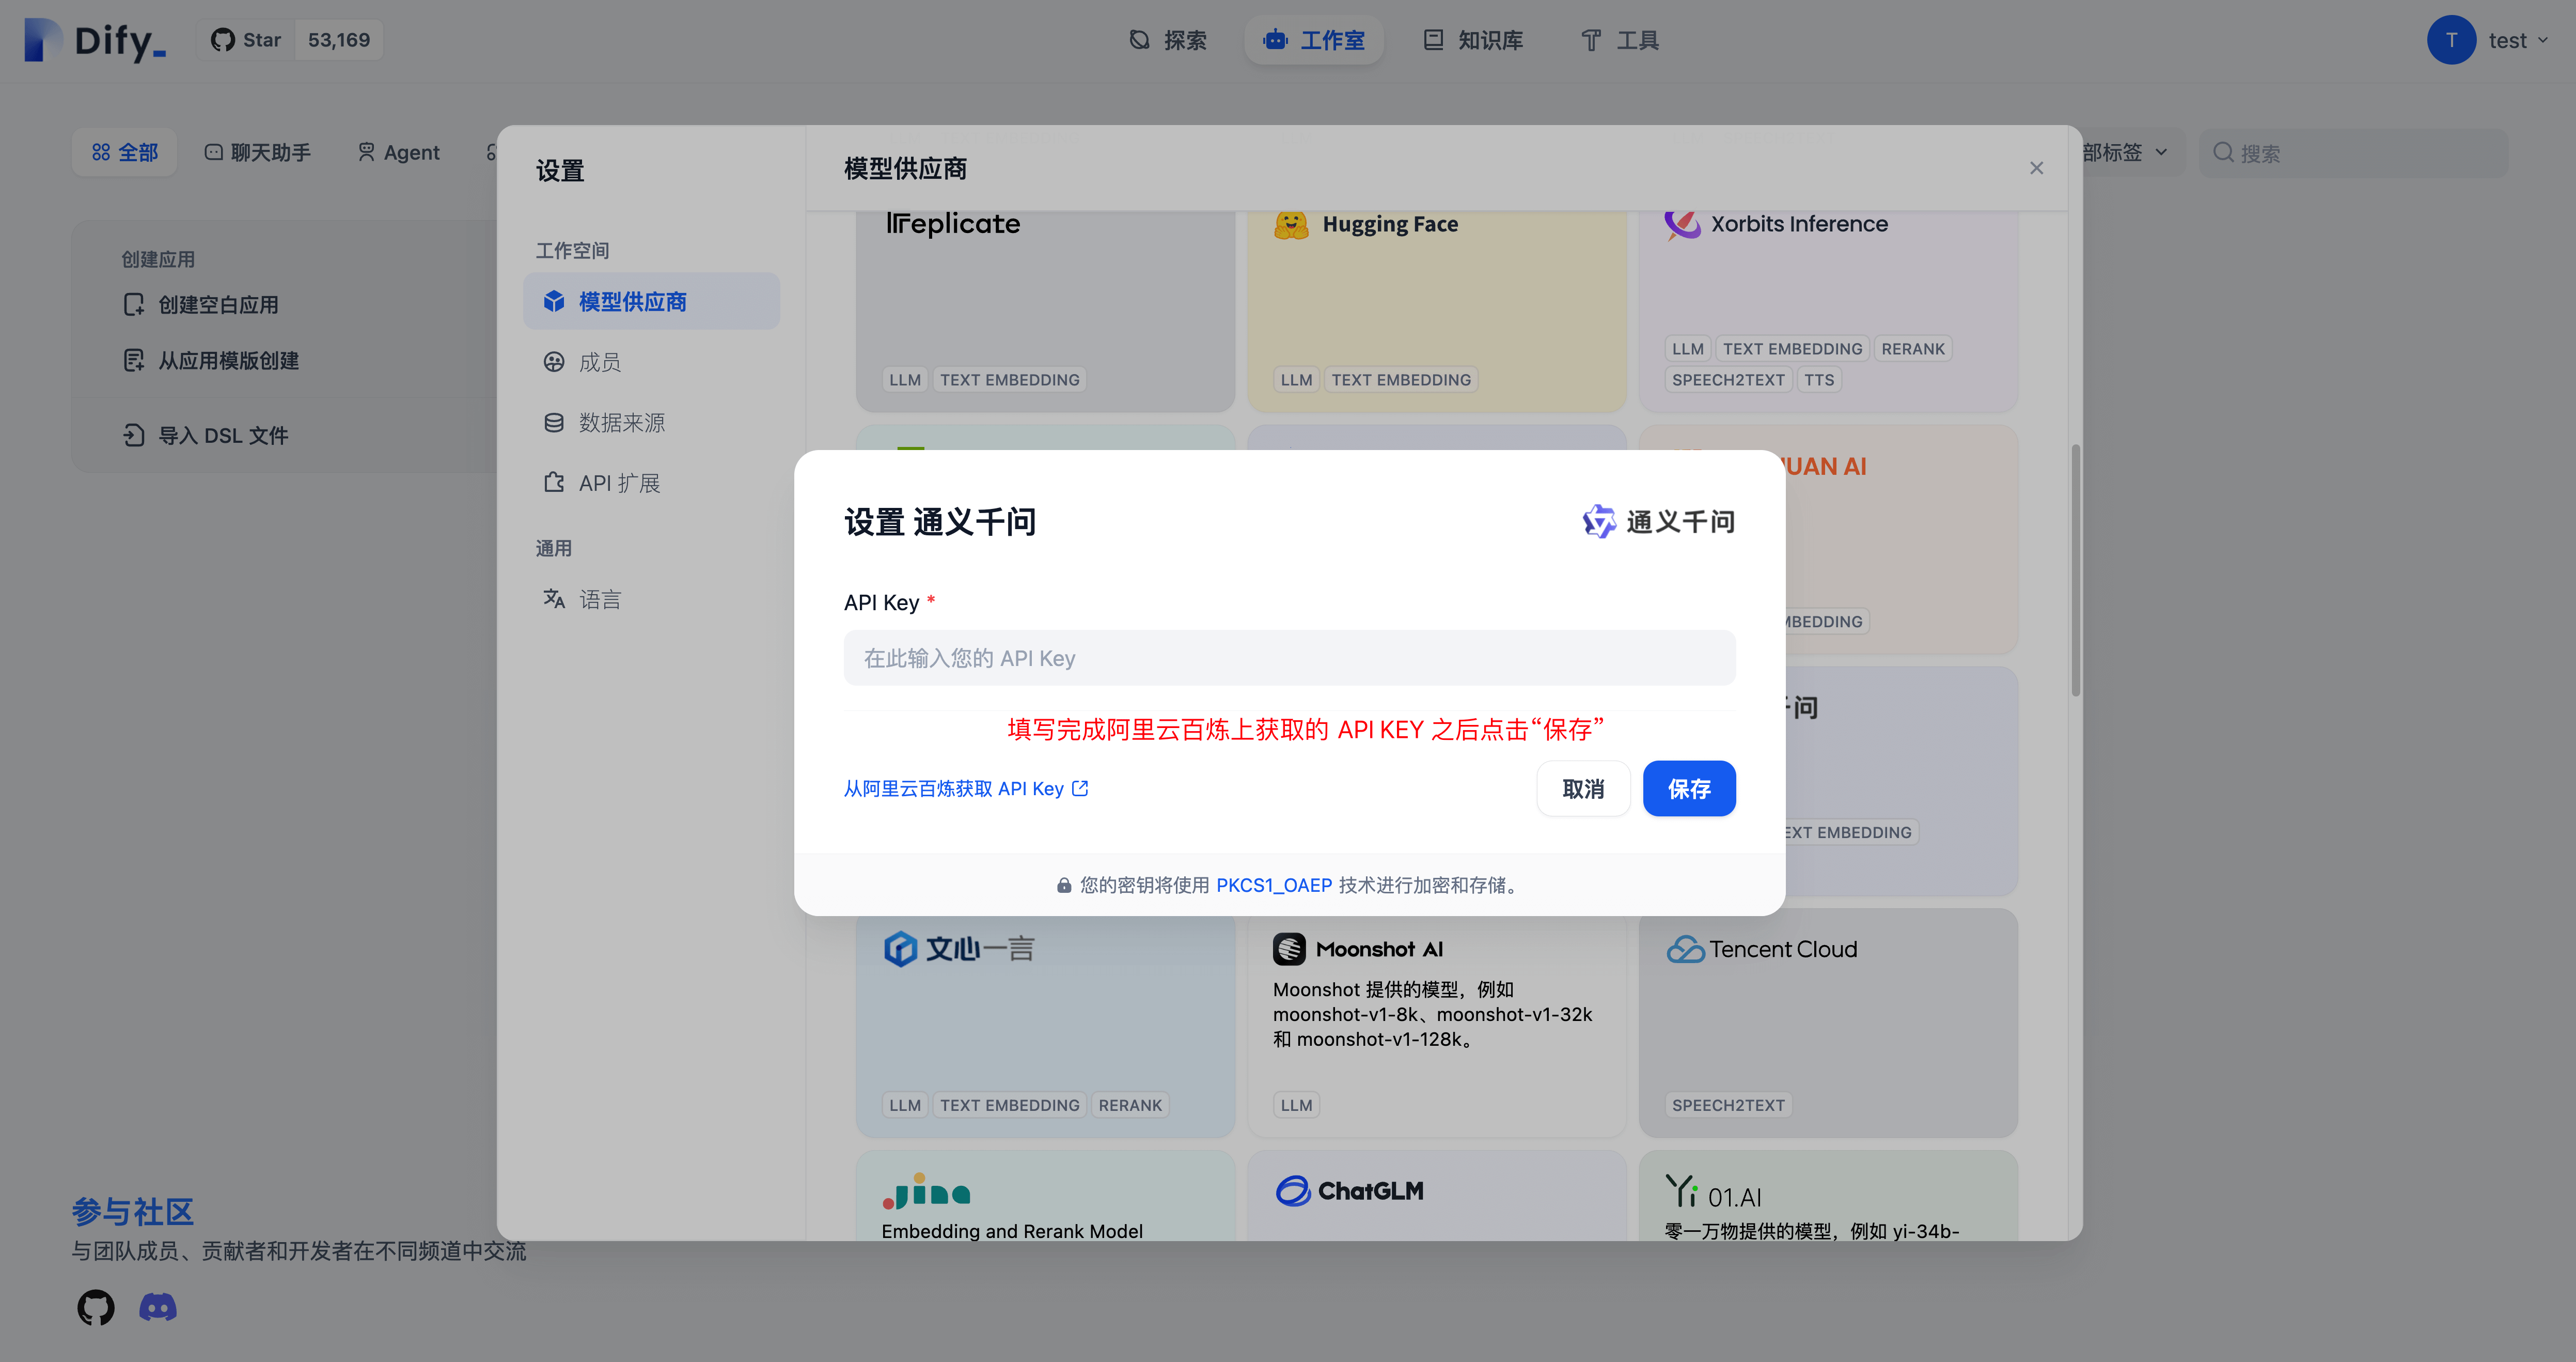
Task: Click the search magnifier icon
Action: (x=2222, y=152)
